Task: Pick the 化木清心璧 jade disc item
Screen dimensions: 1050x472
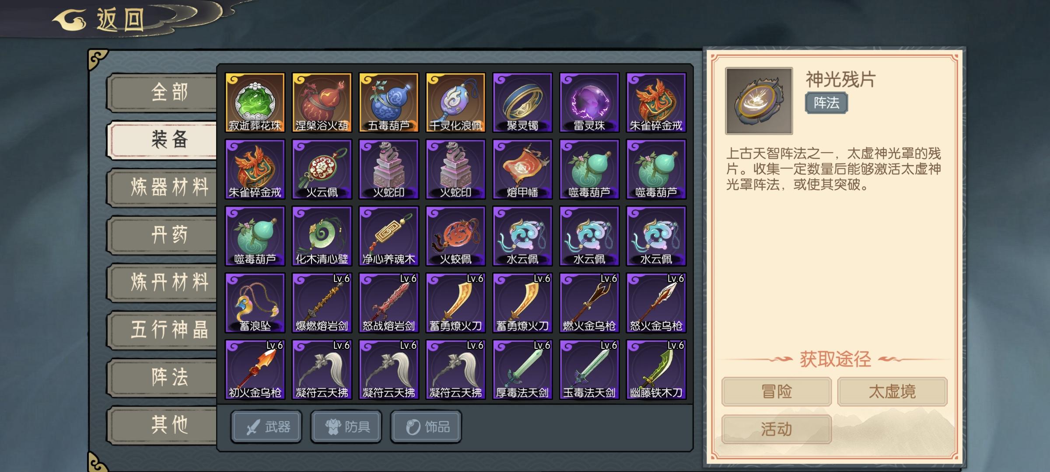Action: 322,236
